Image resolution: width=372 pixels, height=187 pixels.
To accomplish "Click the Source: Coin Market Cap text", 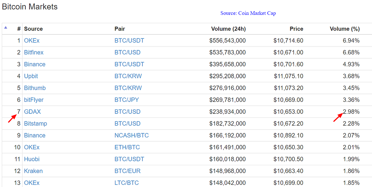I will [248, 13].
